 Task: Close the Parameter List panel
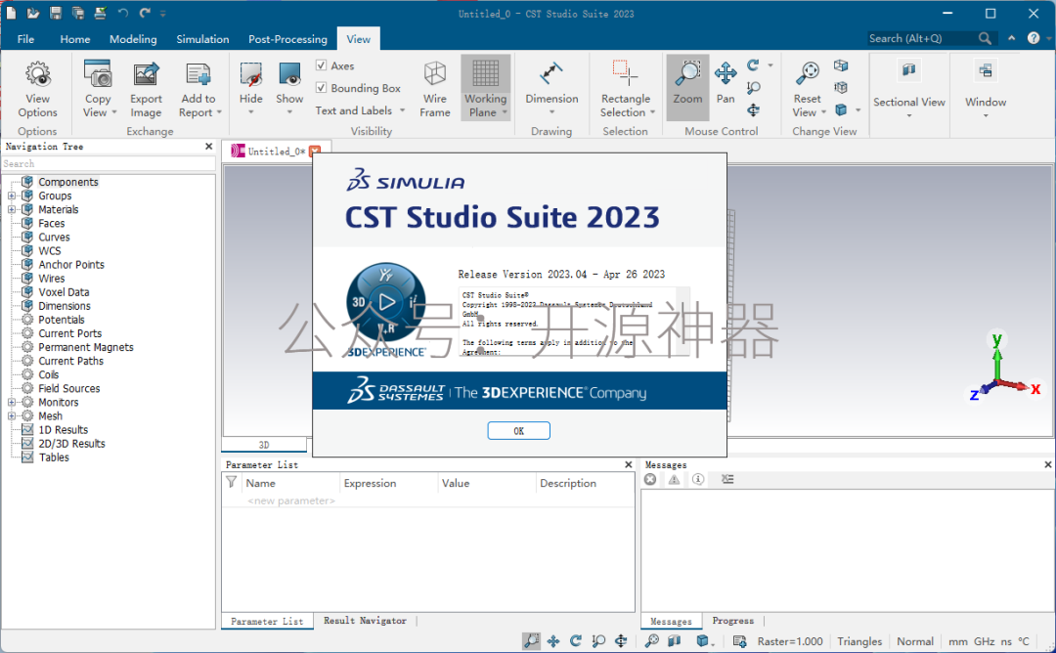629,464
